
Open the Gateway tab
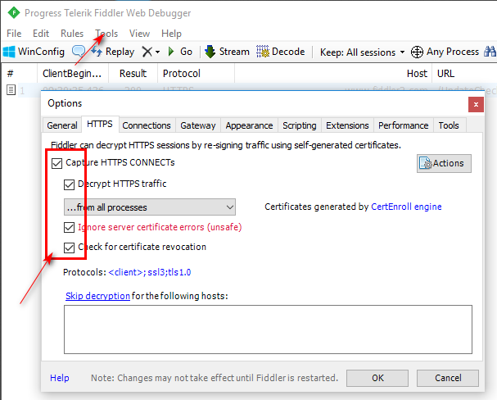pos(198,125)
